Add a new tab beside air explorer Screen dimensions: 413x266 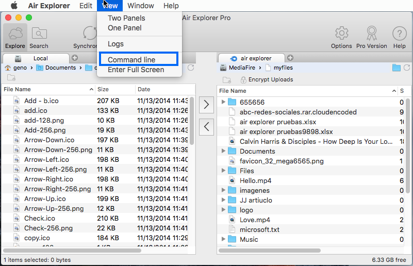click(x=290, y=58)
